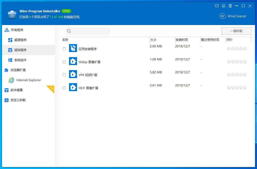Rate VP9 视频扩展 with the fifth star

tap(245, 74)
